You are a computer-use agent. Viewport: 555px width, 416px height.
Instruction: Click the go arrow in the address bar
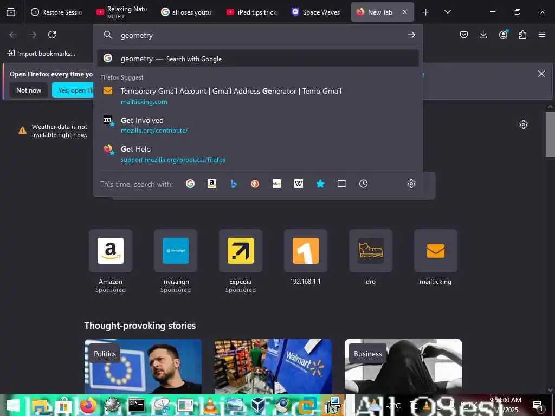(411, 35)
